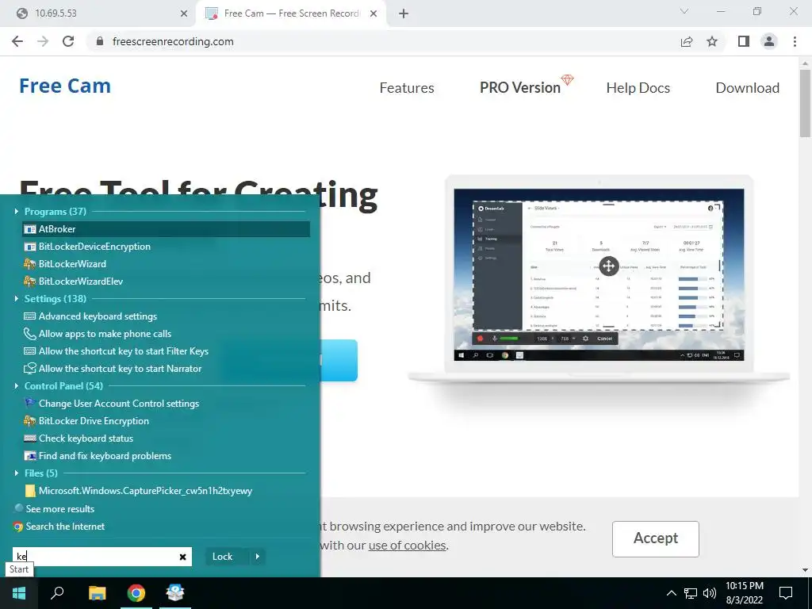Click flag icon beside User Account Control
The height and width of the screenshot is (609, 812).
pyautogui.click(x=30, y=403)
